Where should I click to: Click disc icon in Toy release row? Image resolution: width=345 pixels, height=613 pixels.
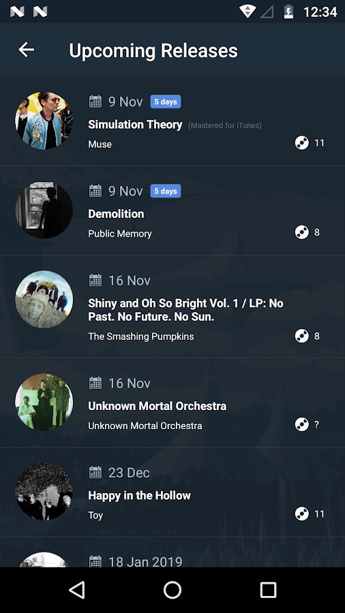pos(301,514)
